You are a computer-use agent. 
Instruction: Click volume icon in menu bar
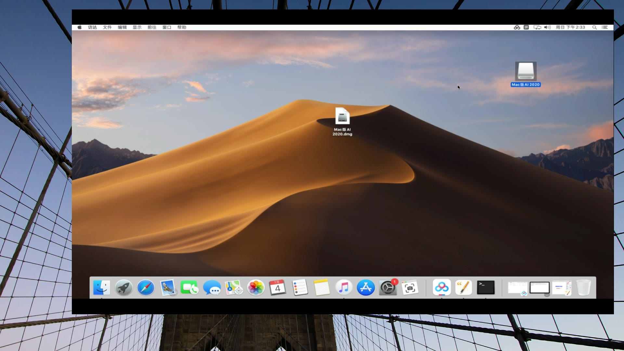click(547, 27)
